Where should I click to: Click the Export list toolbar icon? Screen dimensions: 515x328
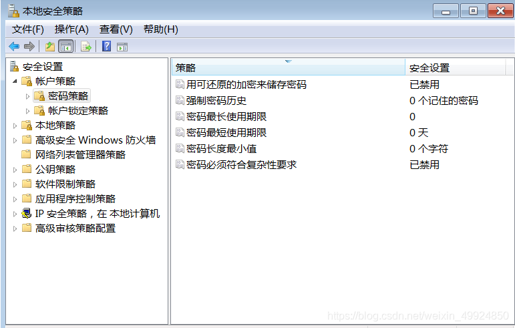(86, 46)
